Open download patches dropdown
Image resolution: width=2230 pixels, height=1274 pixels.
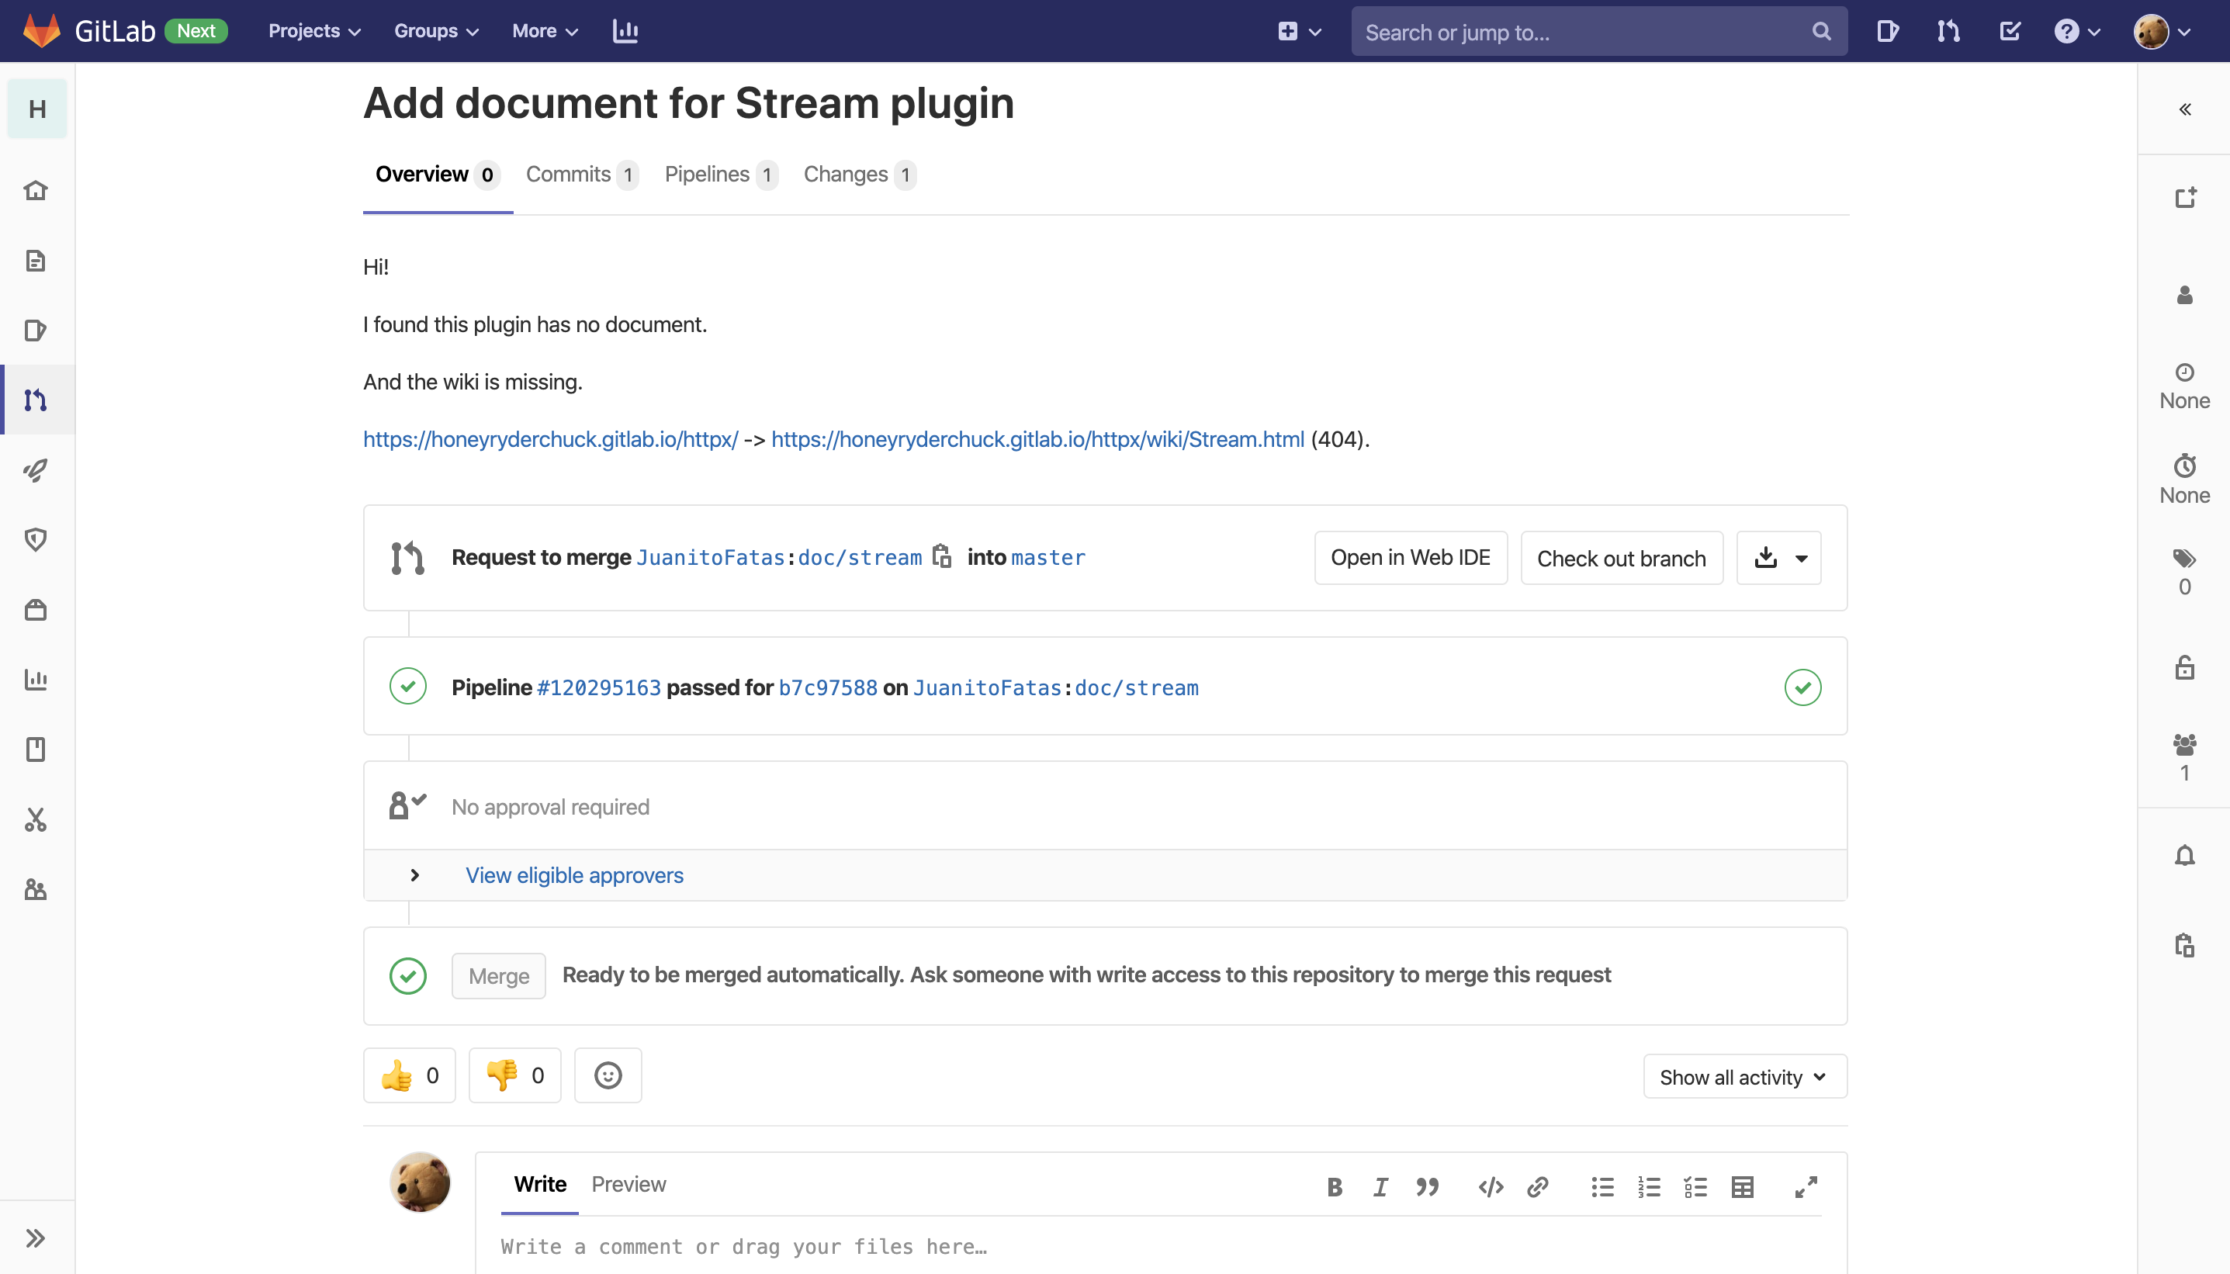[x=1778, y=557]
